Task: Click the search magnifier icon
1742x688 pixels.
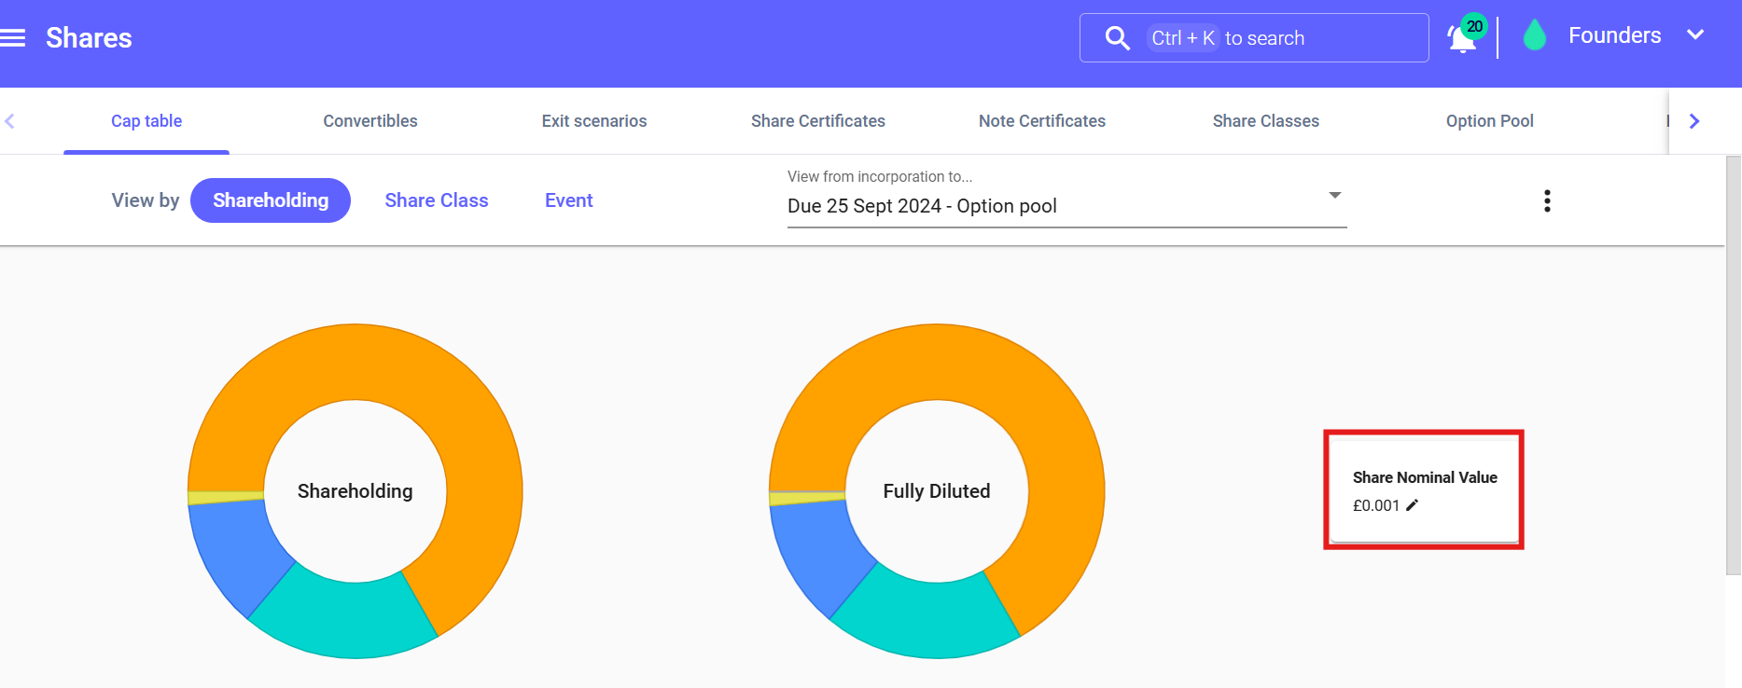Action: point(1117,38)
